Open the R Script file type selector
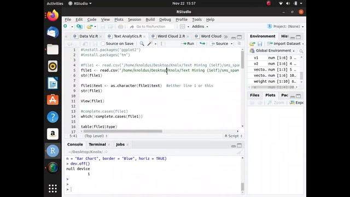 tap(234, 136)
